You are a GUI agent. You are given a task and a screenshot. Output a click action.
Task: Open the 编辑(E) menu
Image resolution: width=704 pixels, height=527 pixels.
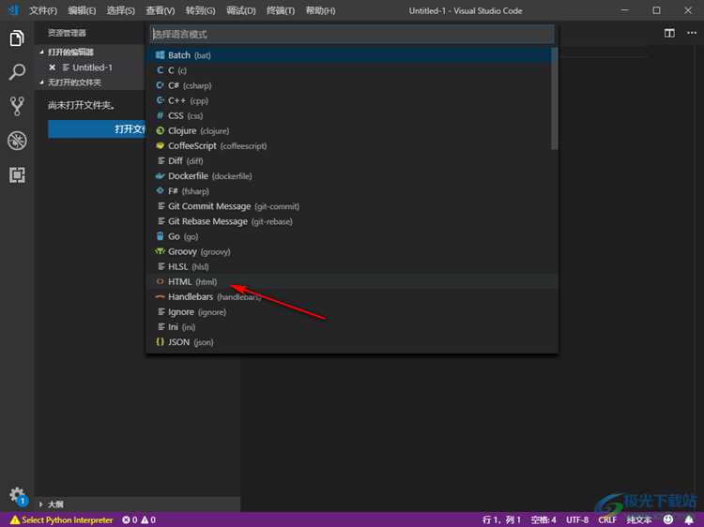(82, 10)
